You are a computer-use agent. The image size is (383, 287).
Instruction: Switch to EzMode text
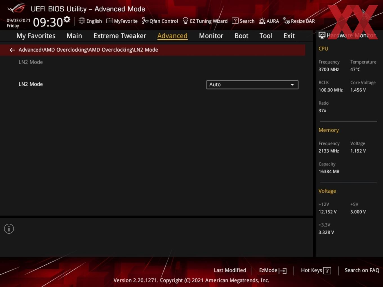268,270
